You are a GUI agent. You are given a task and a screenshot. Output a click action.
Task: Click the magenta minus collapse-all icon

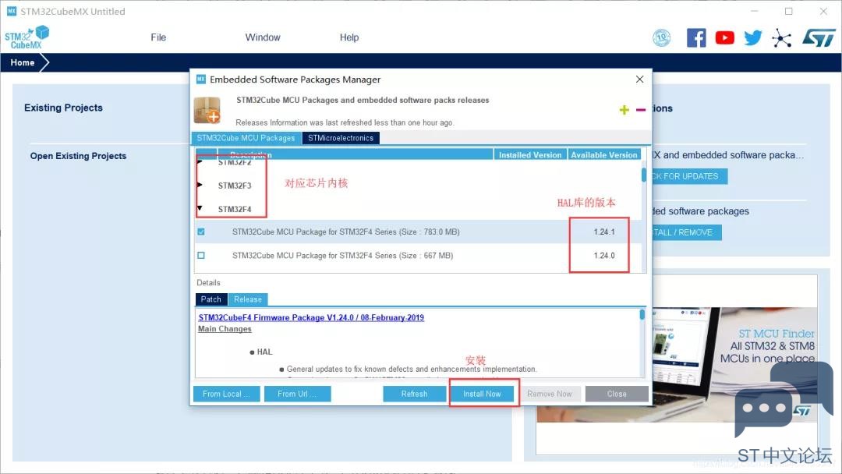coord(641,110)
